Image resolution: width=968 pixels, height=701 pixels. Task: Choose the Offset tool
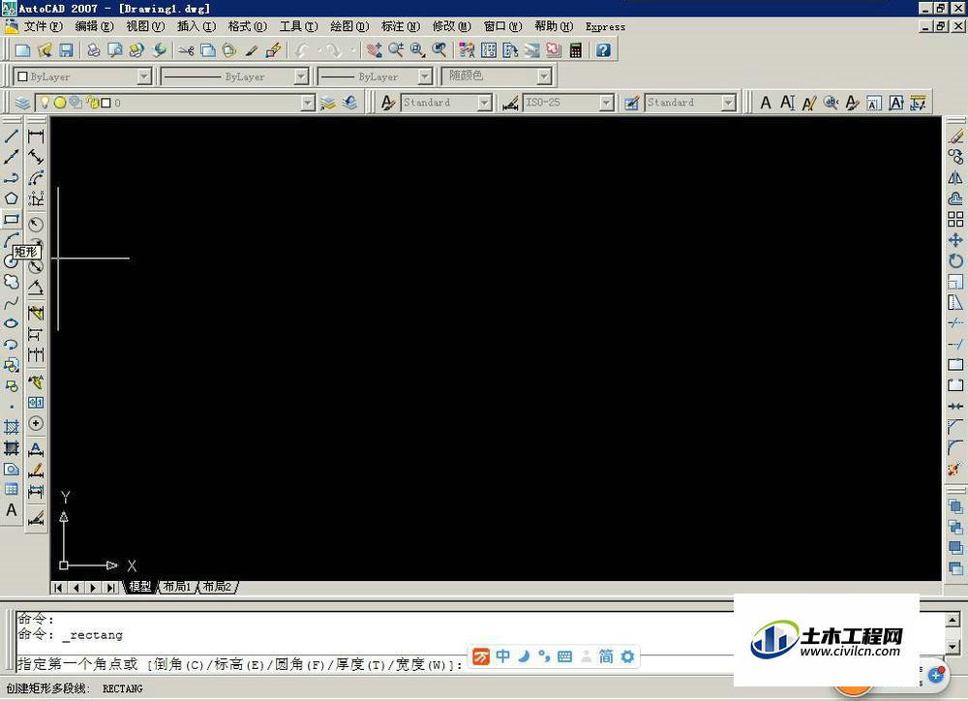[x=955, y=198]
